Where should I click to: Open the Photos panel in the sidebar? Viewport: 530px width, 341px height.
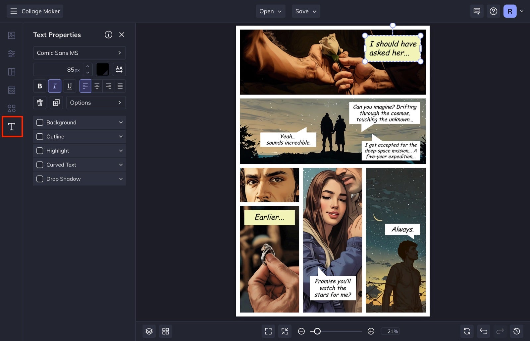click(x=12, y=35)
